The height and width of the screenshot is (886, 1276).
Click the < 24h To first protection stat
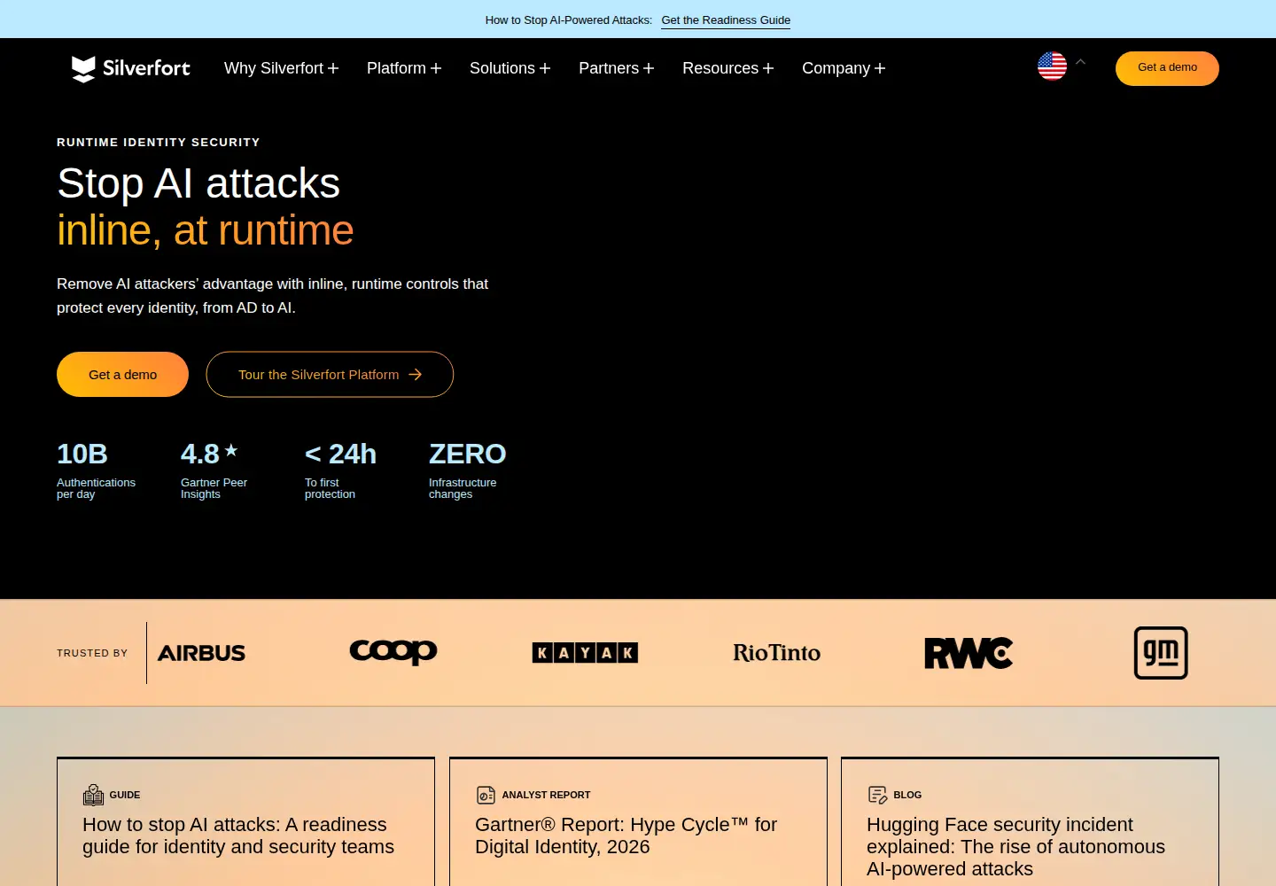click(340, 470)
